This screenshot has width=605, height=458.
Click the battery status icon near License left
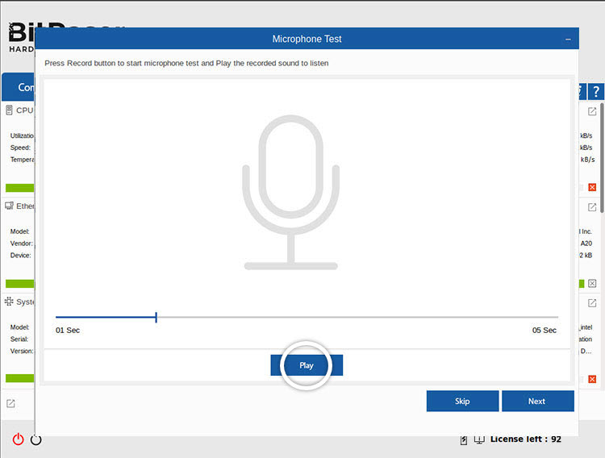463,439
